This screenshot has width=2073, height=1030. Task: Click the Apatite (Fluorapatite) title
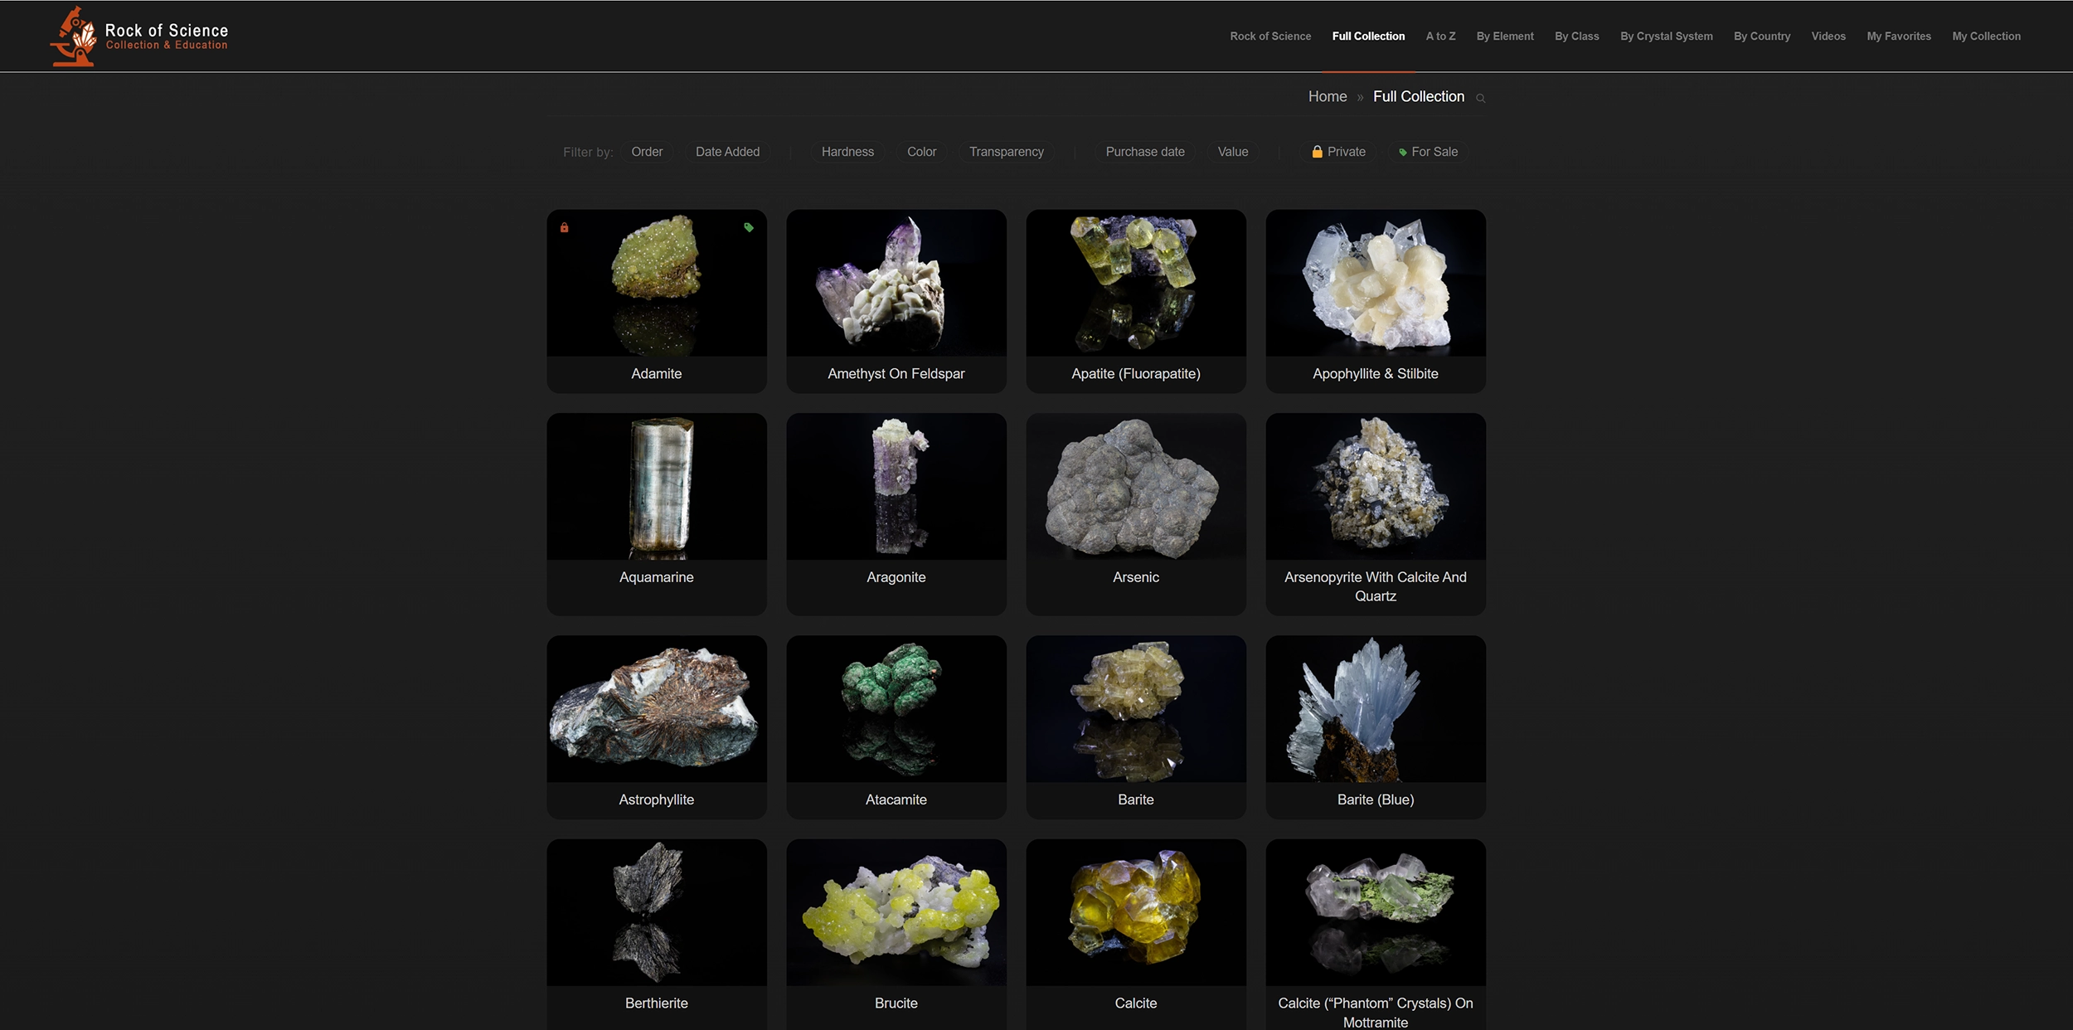(1136, 374)
